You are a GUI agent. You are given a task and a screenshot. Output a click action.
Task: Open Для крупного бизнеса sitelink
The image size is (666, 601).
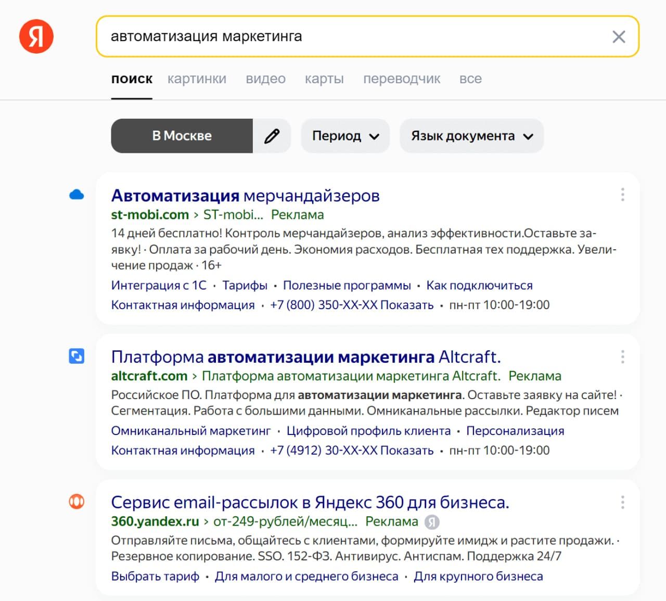[x=478, y=577]
